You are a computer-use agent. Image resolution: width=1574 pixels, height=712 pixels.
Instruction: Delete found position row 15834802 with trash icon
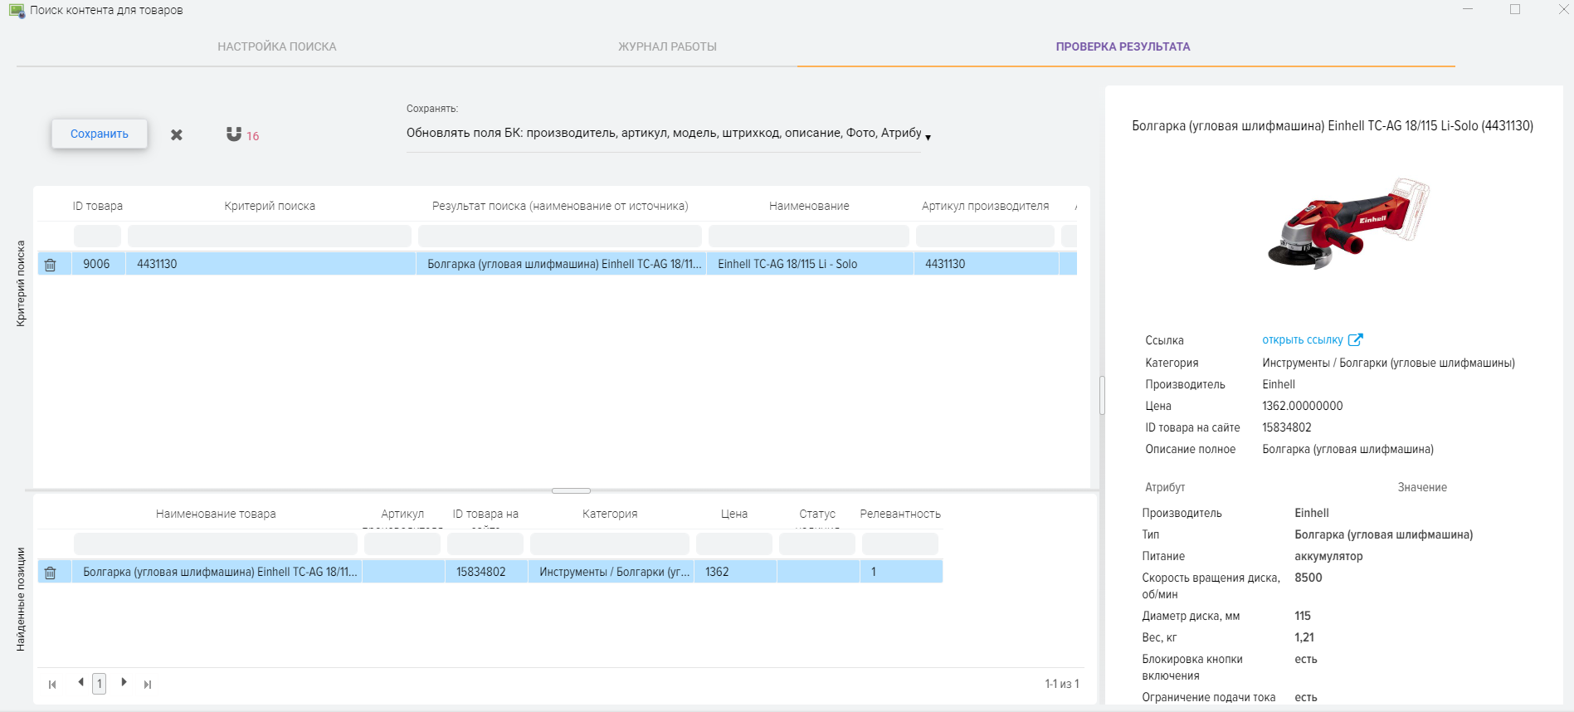point(51,573)
